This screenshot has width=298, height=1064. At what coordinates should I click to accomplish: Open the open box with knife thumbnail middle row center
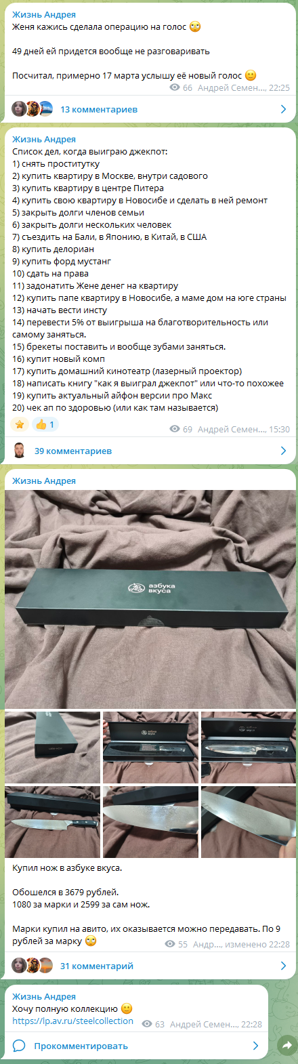click(150, 748)
